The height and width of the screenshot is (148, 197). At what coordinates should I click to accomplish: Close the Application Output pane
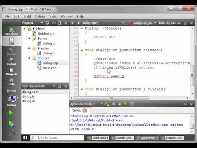(191, 104)
